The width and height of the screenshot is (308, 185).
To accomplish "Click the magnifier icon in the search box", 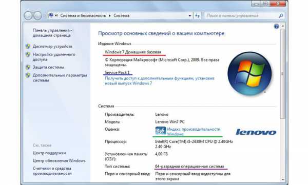I will pos(281,16).
